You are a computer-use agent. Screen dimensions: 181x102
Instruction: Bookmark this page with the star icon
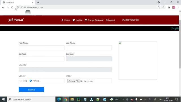coord(163,7)
